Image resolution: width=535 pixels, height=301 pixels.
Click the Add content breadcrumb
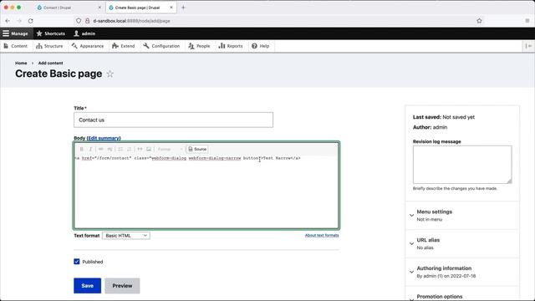[x=50, y=64]
